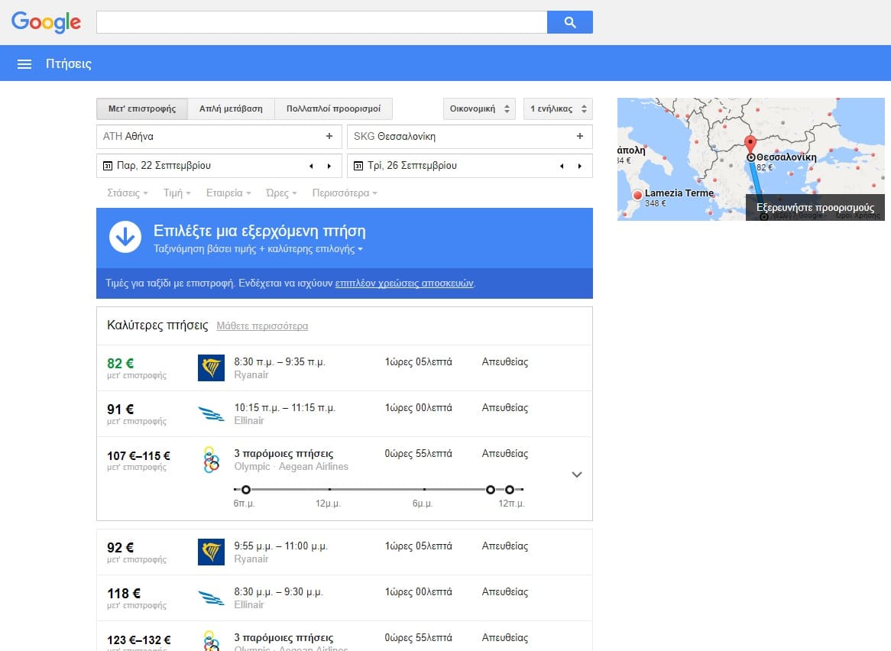Add another destination next to SKG Θεσσαλονίκη

click(579, 136)
